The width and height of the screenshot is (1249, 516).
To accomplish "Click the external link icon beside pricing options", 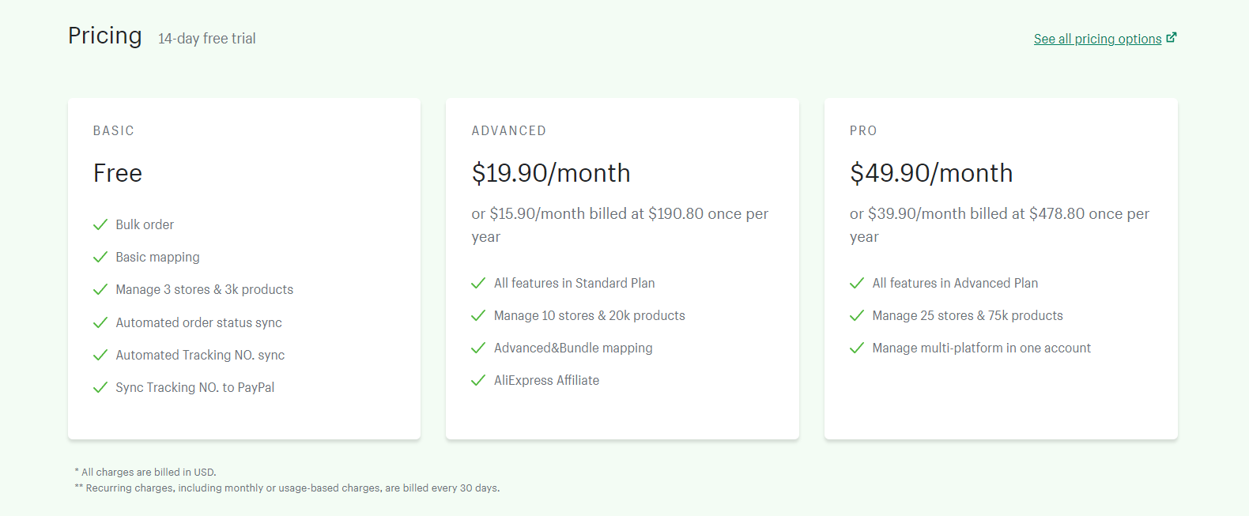I will (1172, 37).
